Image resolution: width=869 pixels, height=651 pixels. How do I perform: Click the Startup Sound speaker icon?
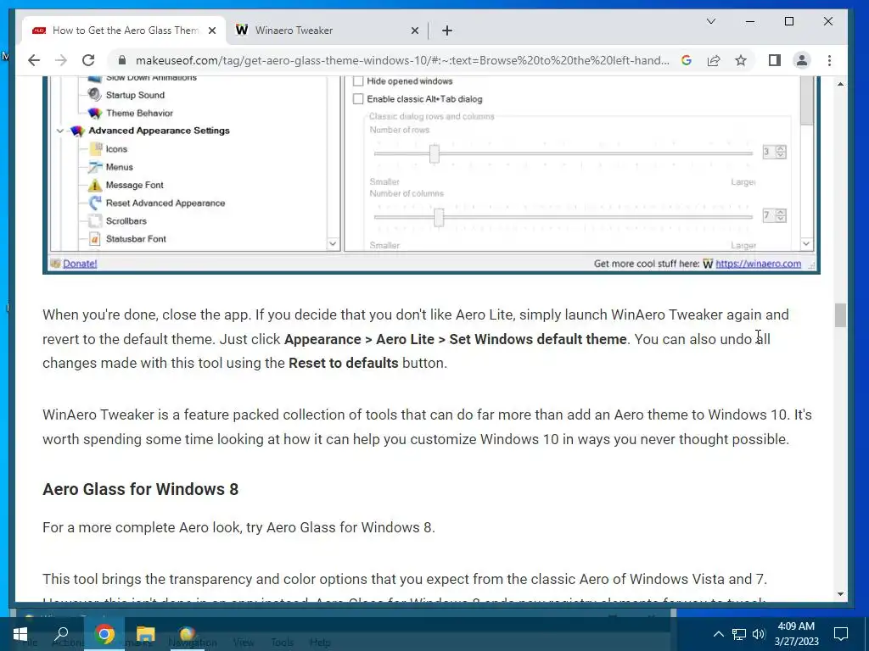click(x=95, y=95)
